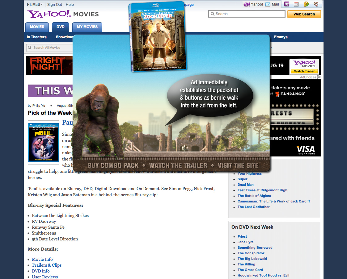Screen dimensions: 347x279
Task: Open The Battle of Algiers link
Action: 254,196
